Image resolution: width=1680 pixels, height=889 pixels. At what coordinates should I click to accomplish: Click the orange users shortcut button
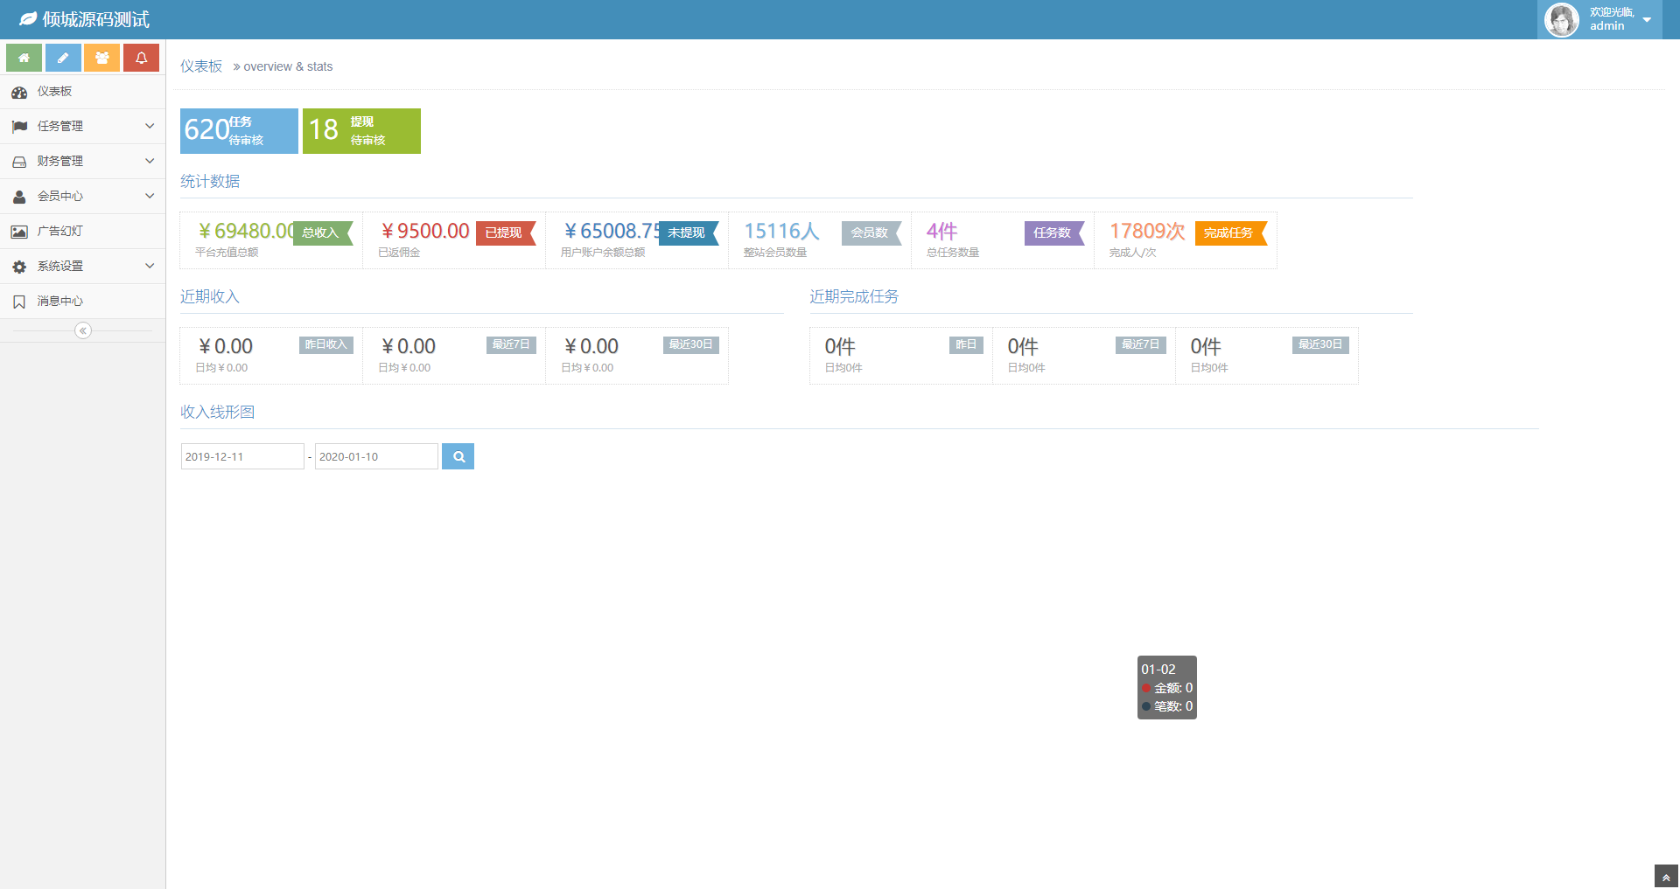click(102, 58)
